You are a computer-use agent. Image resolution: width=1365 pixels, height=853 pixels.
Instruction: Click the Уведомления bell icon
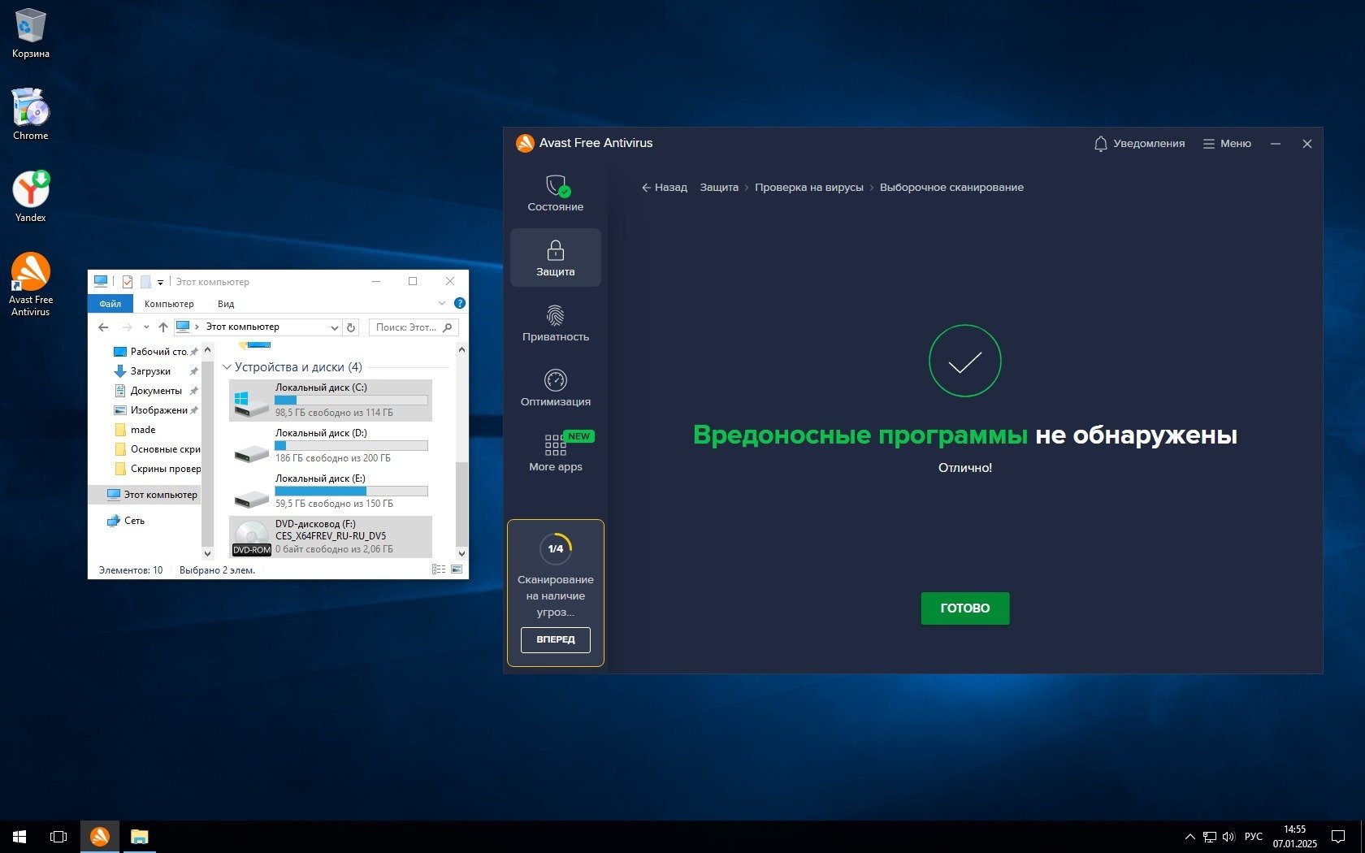1100,144
